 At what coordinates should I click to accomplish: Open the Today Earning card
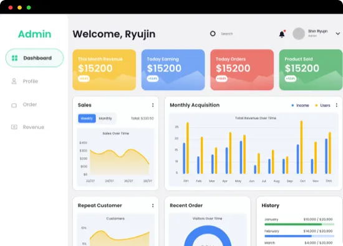point(173,70)
